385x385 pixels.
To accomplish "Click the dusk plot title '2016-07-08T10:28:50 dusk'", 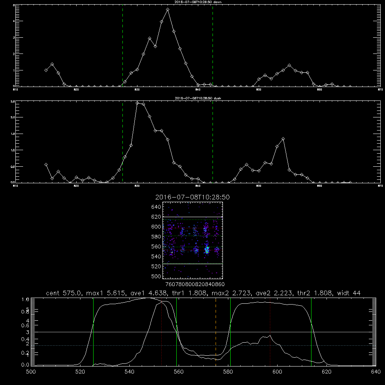I will 198,98.
